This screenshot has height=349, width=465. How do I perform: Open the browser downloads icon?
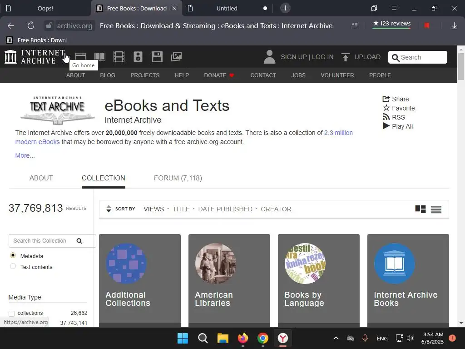[454, 26]
